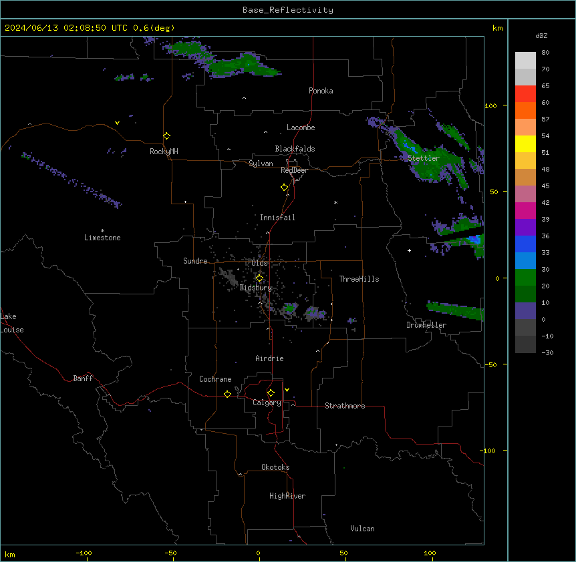Pick the light gray 80-70 dBZ legend swatch
576x562 pixels.
[525, 61]
